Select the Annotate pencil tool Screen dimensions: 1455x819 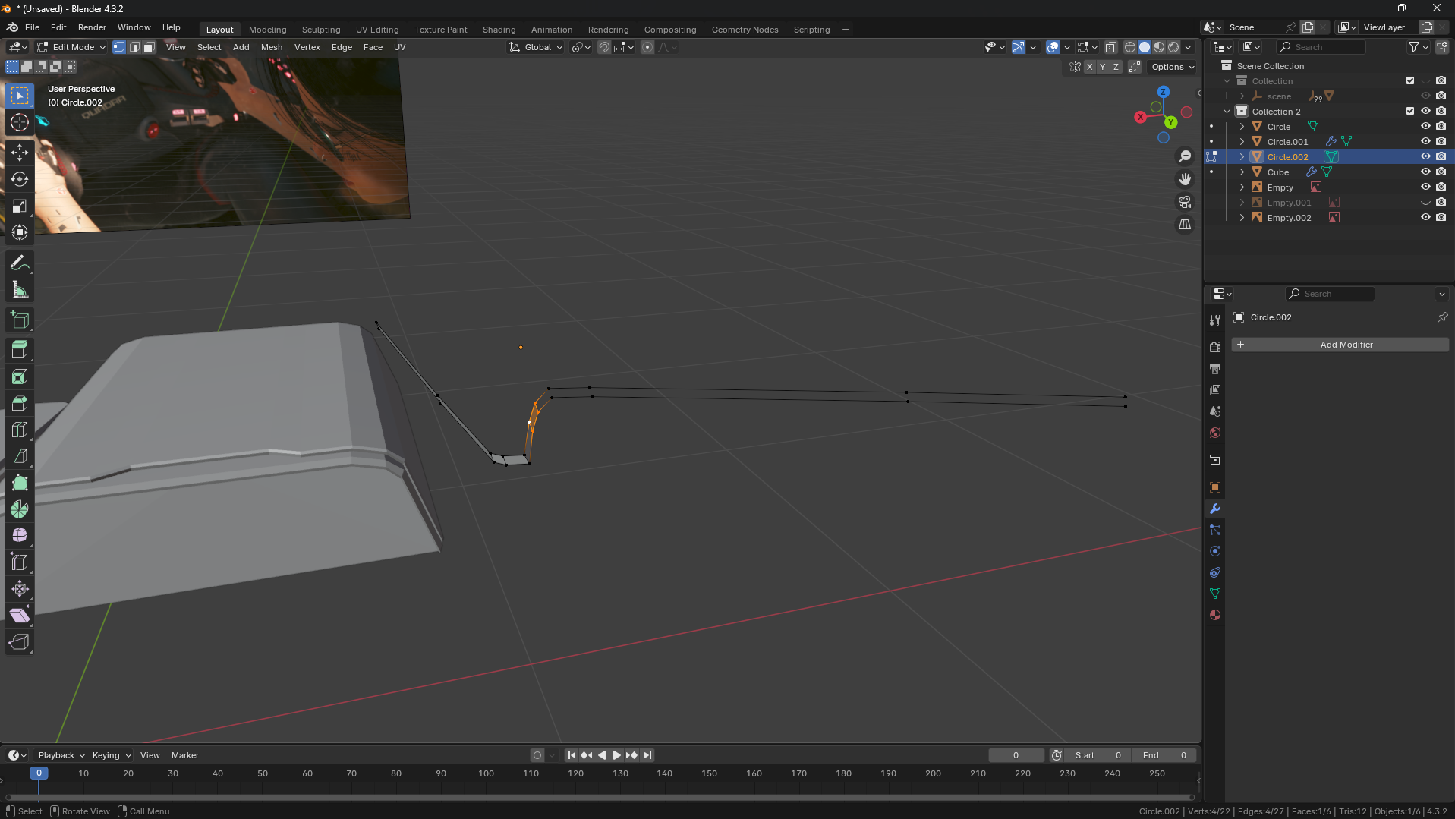[x=20, y=263]
